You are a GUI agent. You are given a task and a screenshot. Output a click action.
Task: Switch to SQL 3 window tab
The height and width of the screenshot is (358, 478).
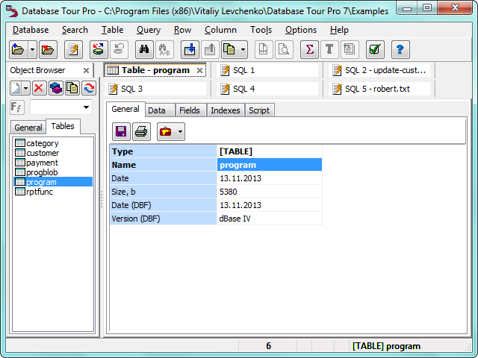click(x=155, y=89)
